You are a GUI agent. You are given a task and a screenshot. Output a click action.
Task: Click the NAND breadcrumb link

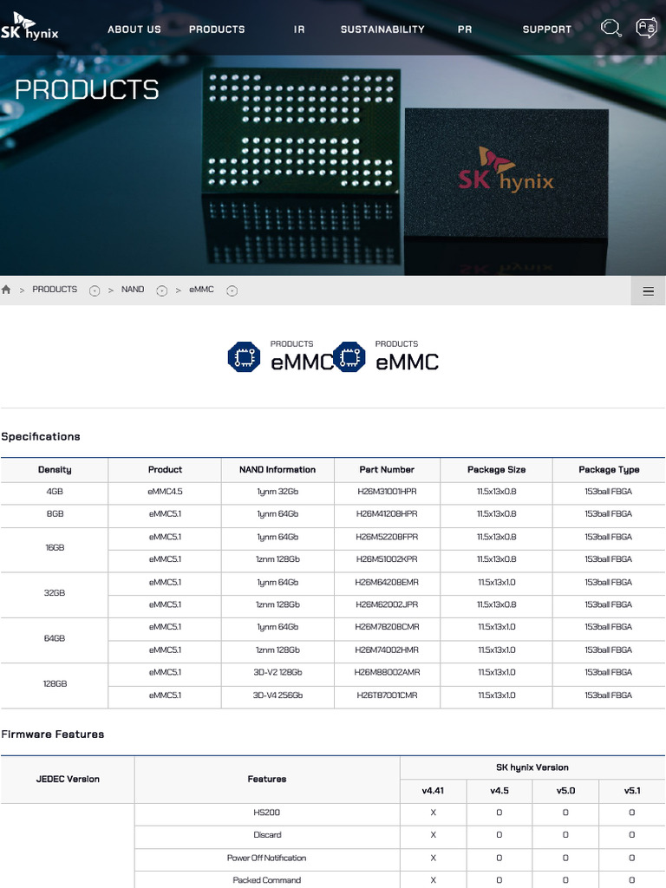click(133, 290)
